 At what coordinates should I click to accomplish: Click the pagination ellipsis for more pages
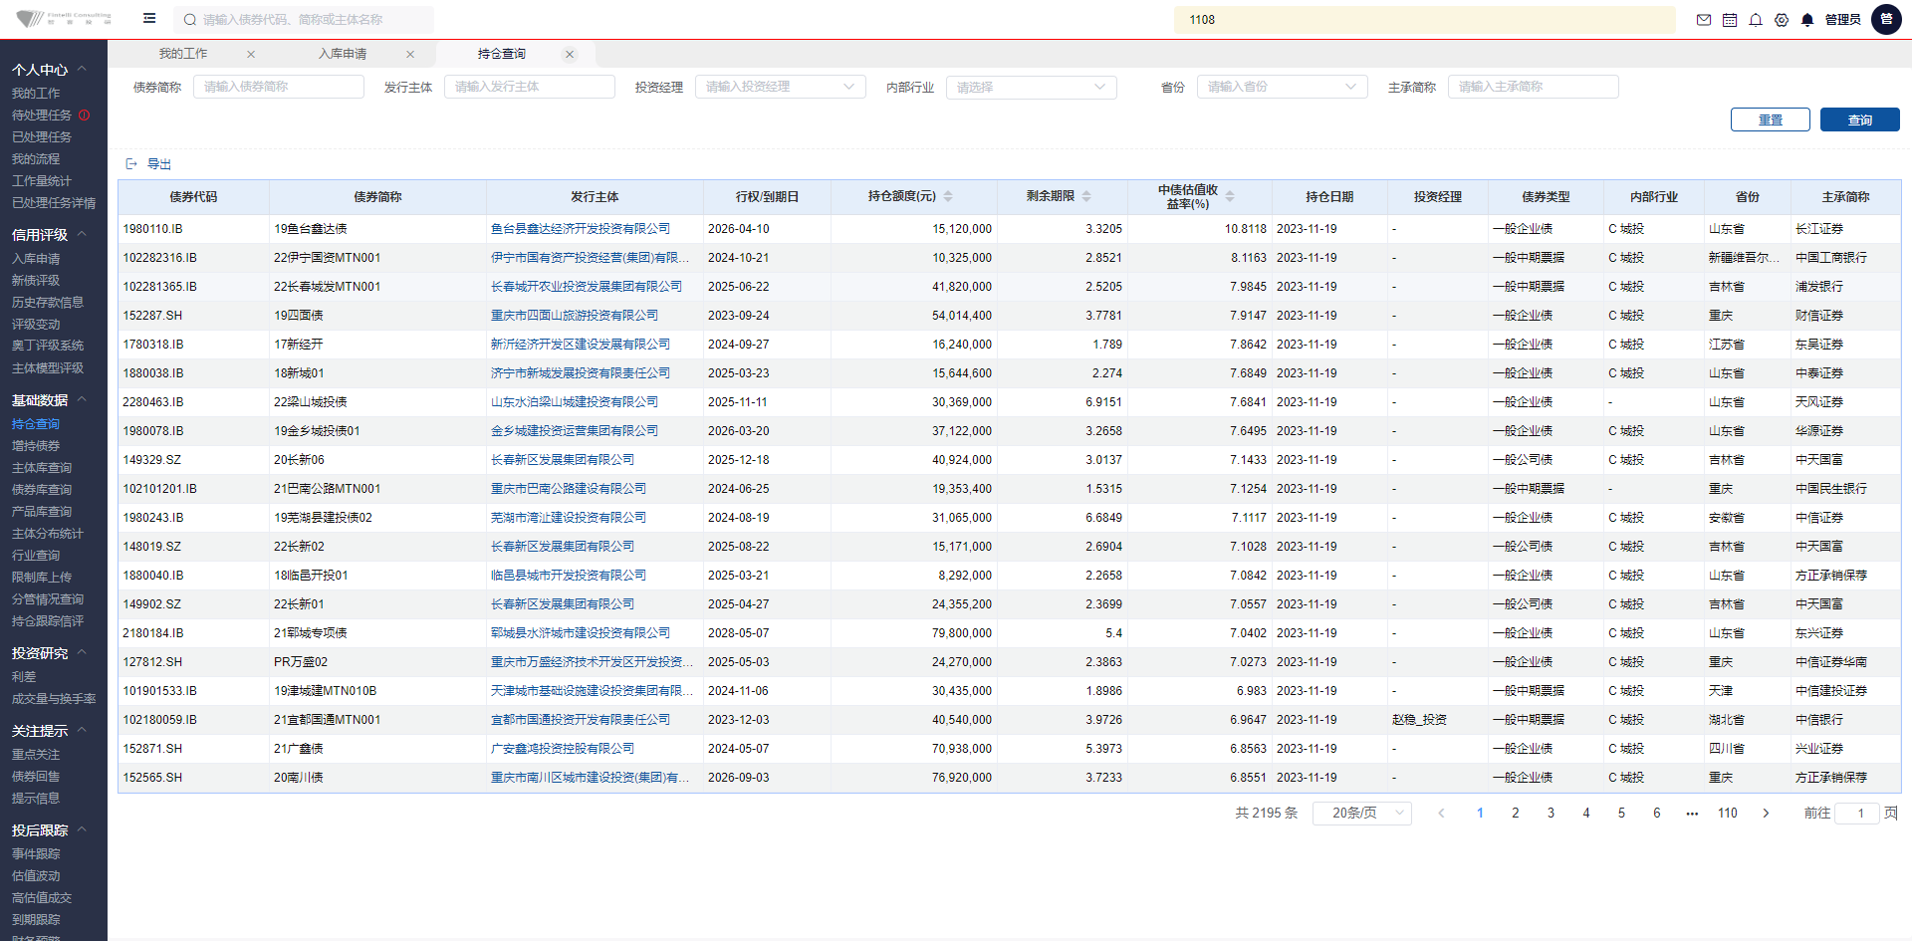pos(1692,814)
